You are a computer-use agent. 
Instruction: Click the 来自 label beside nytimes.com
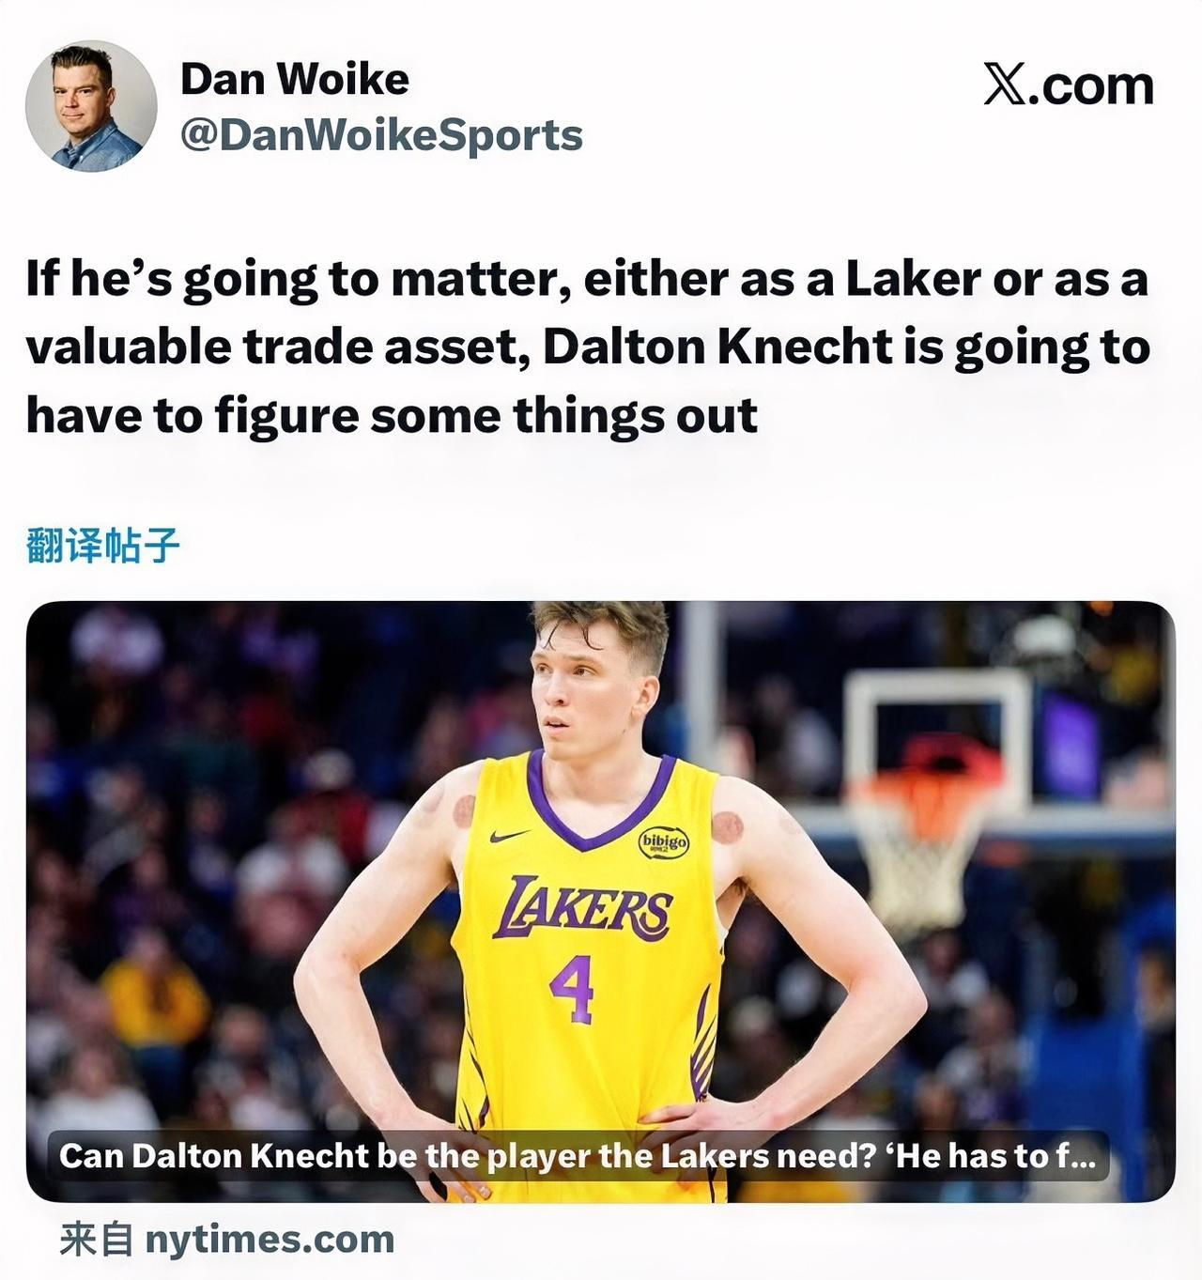[x=97, y=1240]
